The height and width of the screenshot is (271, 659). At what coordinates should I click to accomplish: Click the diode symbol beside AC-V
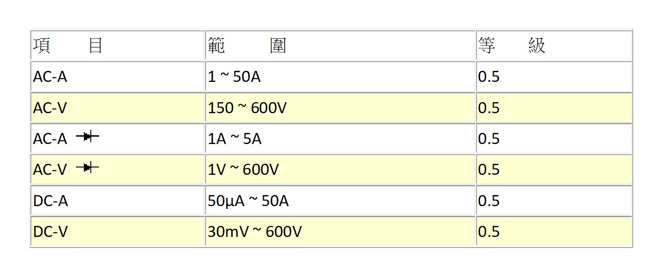[x=88, y=167]
